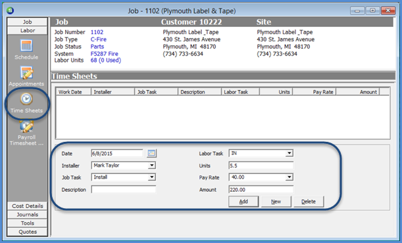Click the Site address 430 St. James Avenue
The image size is (402, 243).
286,39
